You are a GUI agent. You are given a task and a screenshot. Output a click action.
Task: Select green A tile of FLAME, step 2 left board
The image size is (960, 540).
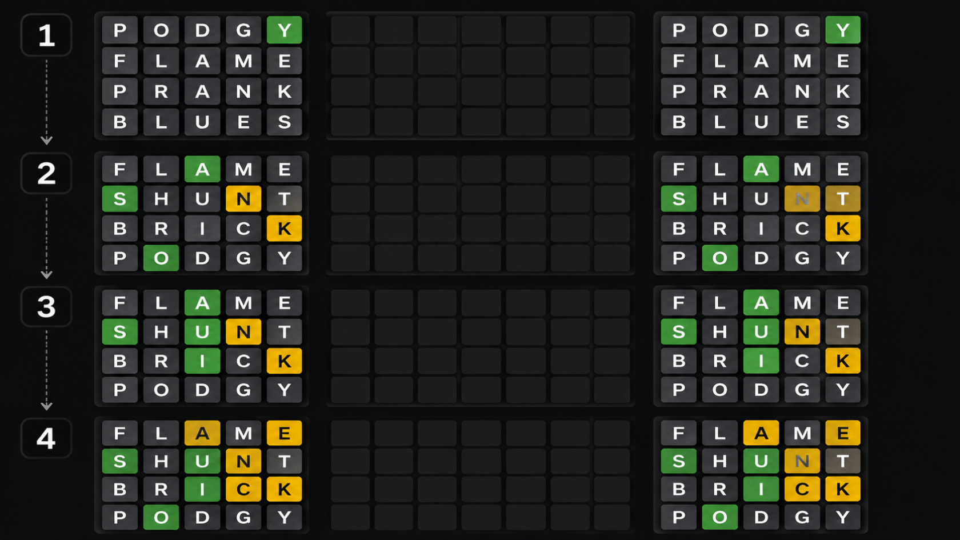click(202, 169)
